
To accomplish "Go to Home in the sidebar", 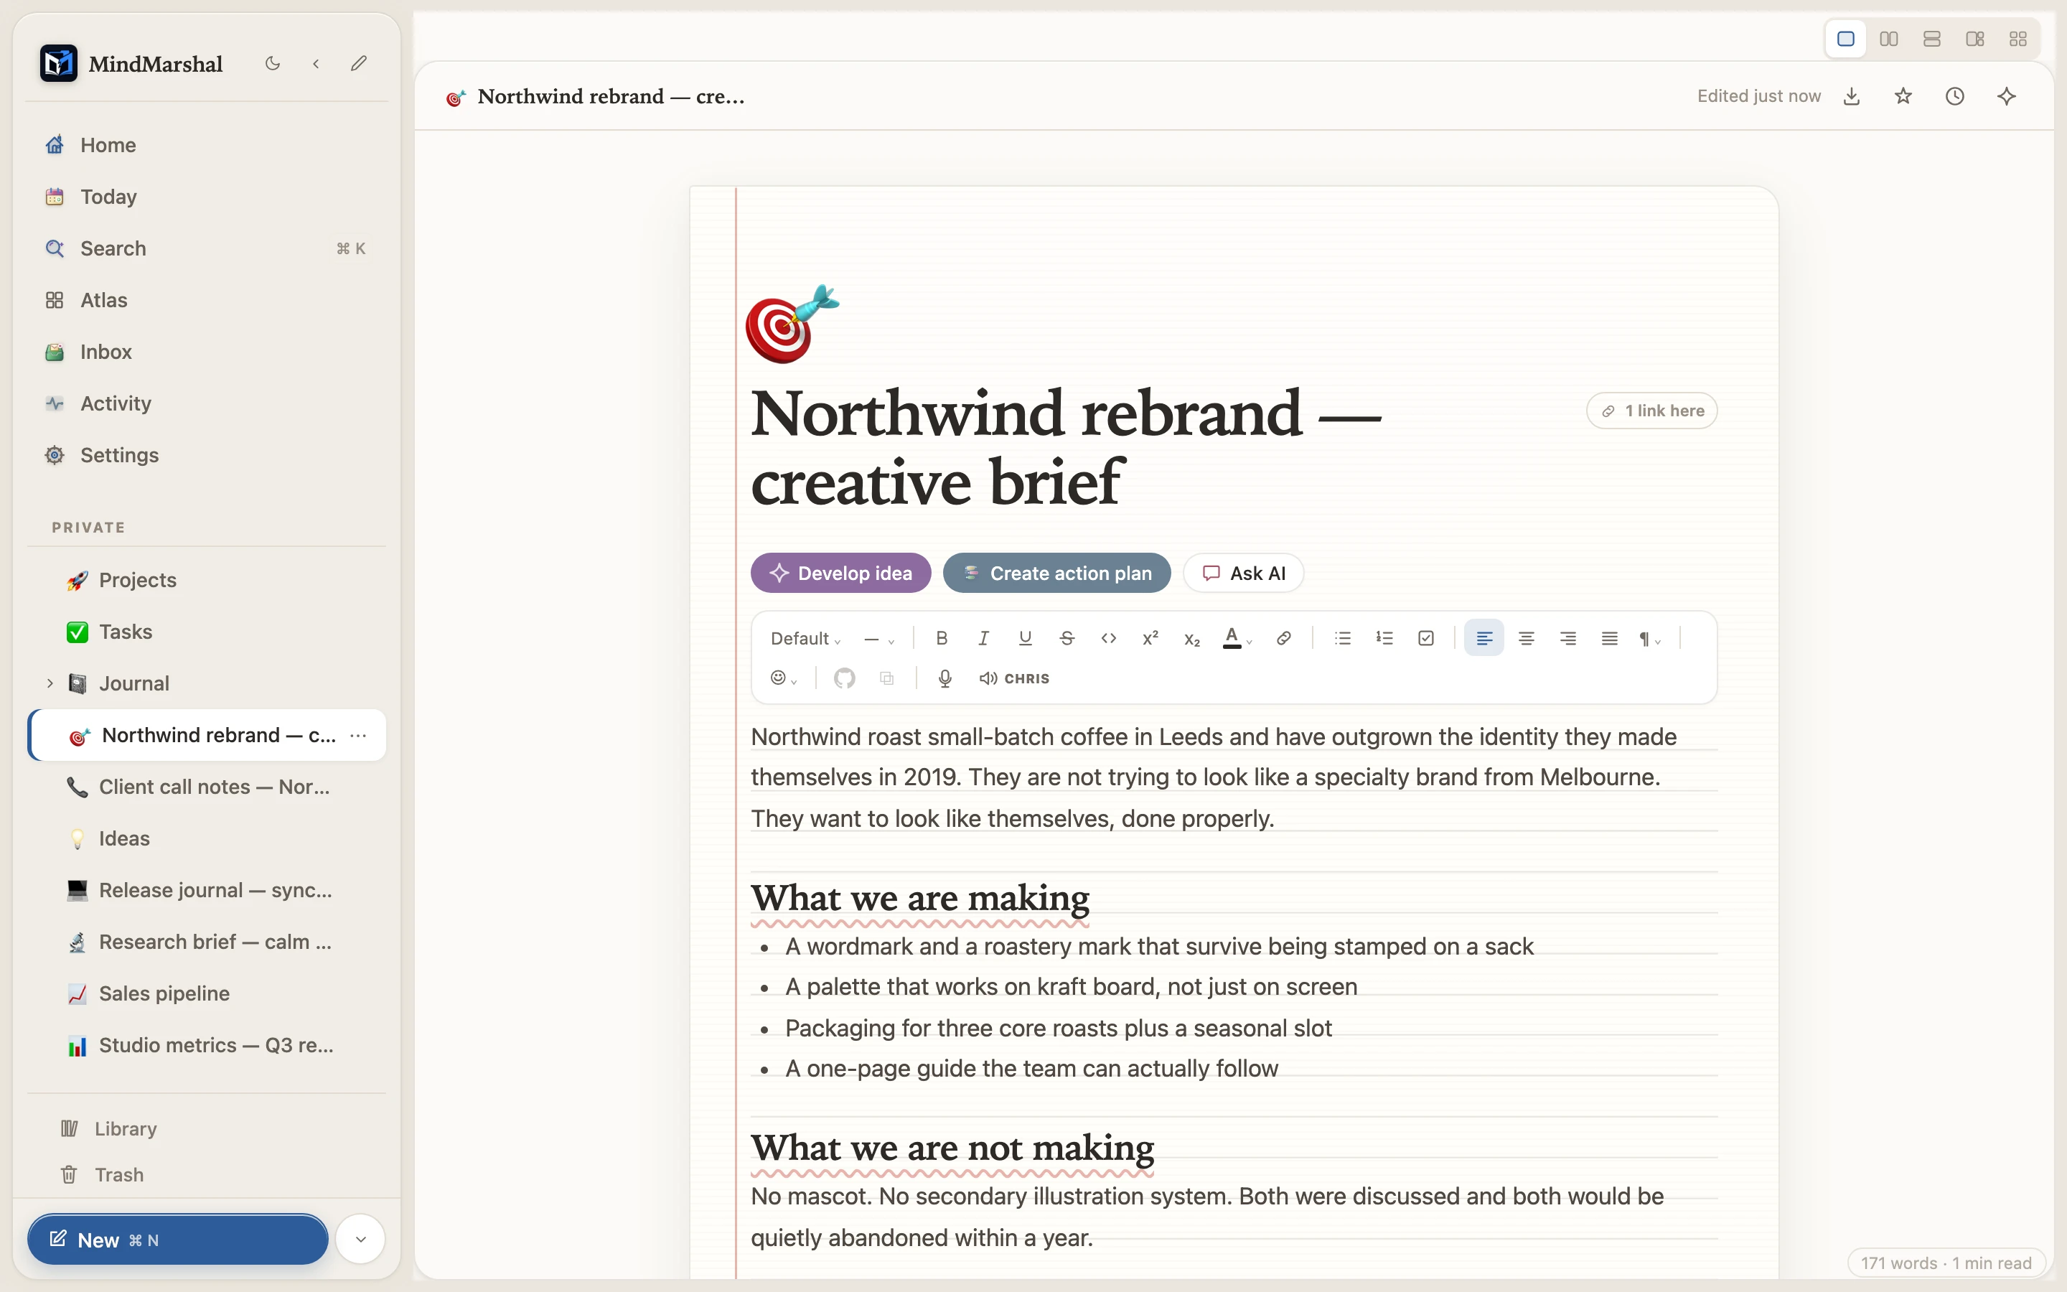I will (x=207, y=145).
